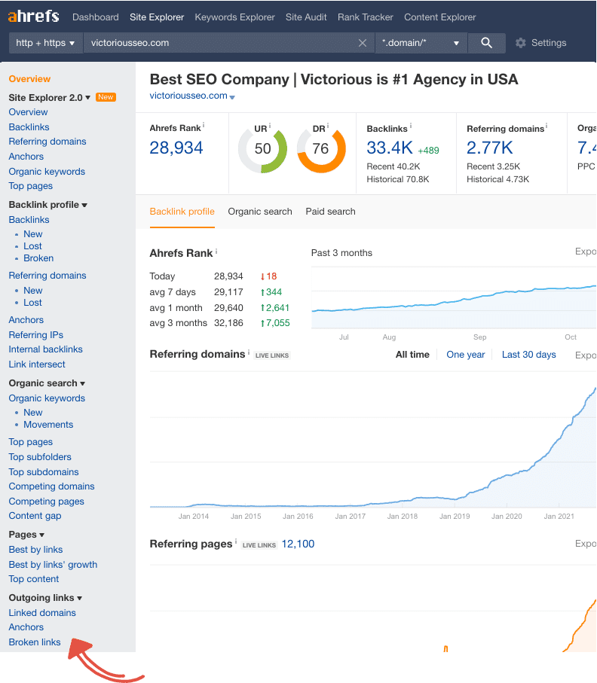Open Competing pages report
The height and width of the screenshot is (683, 597).
click(46, 502)
